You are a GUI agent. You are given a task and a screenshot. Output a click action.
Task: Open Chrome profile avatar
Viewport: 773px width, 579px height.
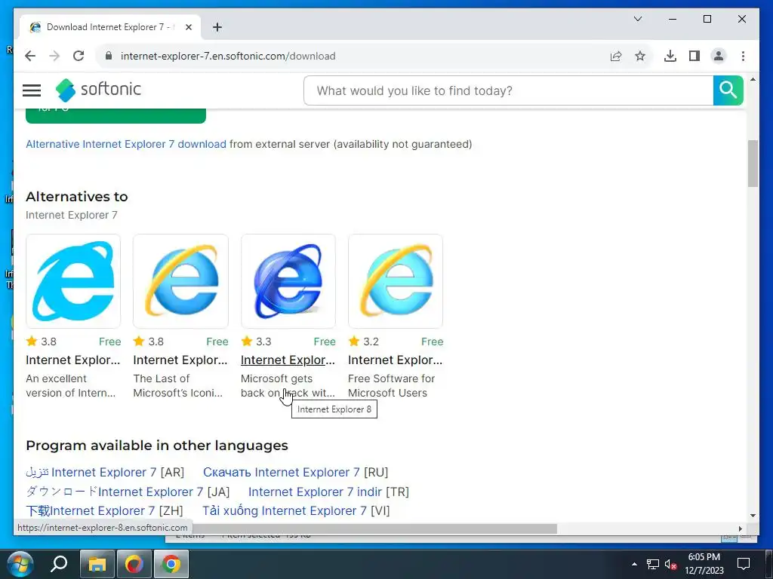tap(719, 56)
